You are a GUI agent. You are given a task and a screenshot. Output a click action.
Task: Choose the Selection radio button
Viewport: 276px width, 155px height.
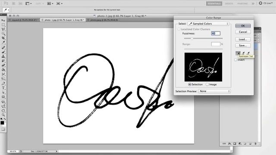[x=190, y=84]
